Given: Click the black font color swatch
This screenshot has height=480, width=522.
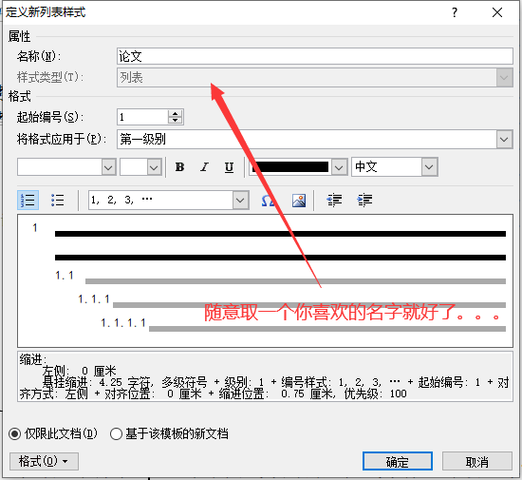Looking at the screenshot, I should pos(290,167).
